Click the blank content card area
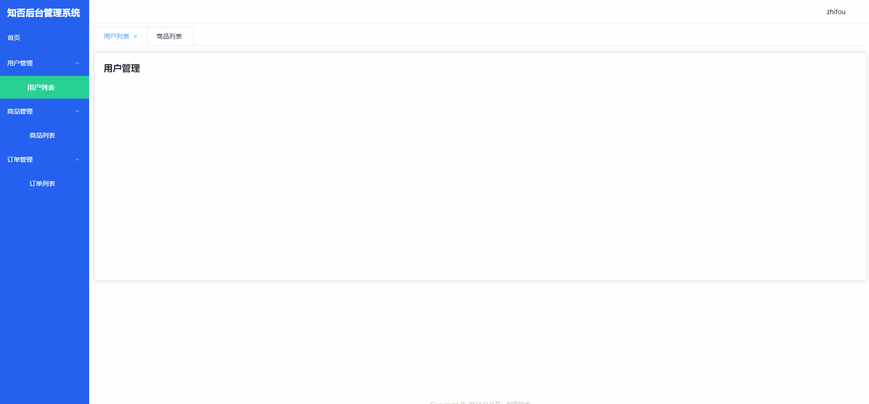The image size is (869, 404). pos(480,177)
